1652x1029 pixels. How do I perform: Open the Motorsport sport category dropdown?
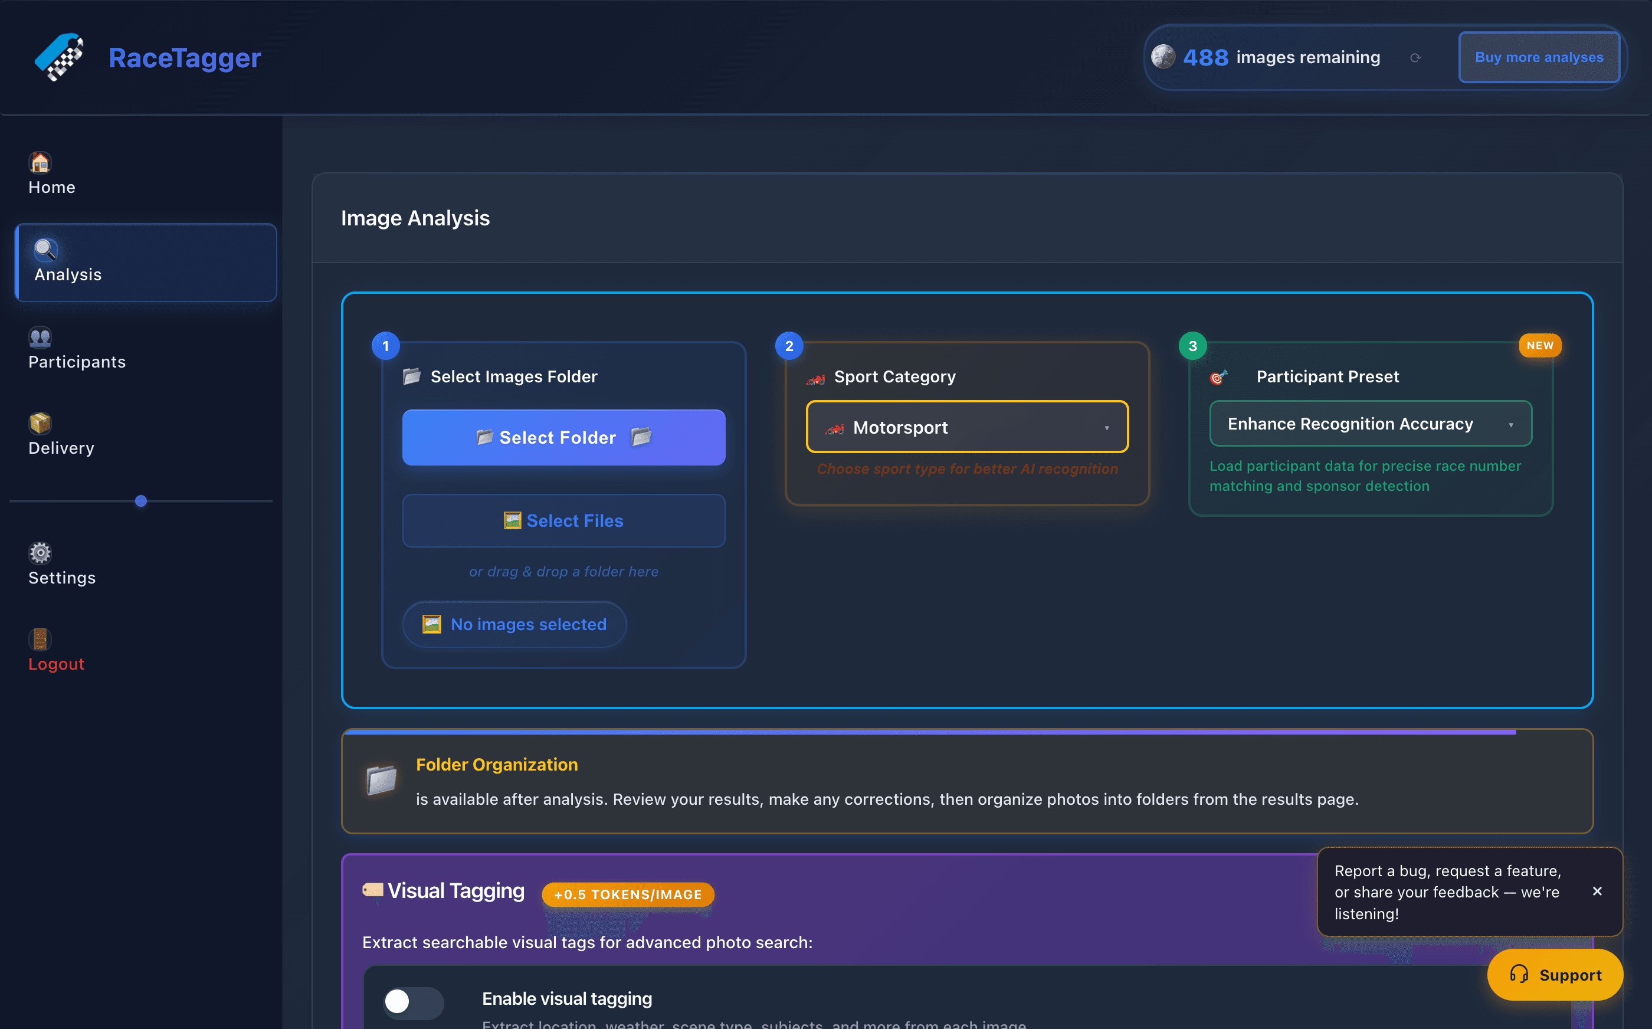967,427
